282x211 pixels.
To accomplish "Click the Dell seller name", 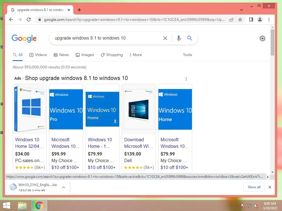I will pyautogui.click(x=128, y=160).
